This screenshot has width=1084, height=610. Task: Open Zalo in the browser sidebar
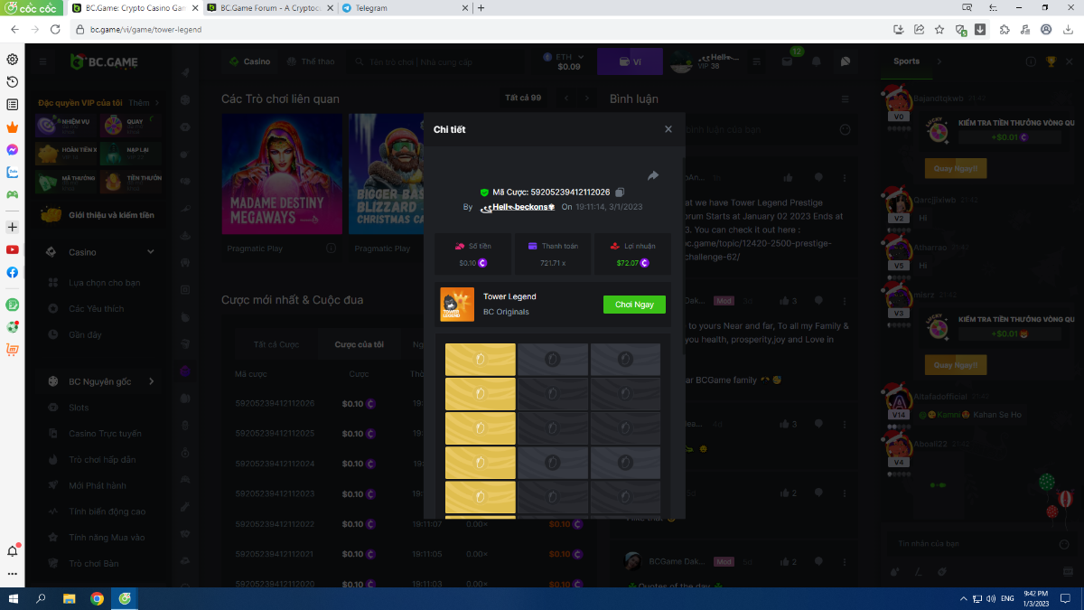[x=13, y=172]
